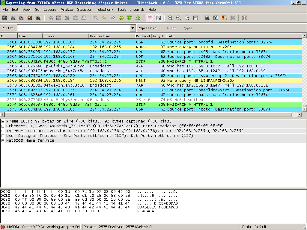Go forward in packet history arrow
Screen dimensions: 307x230
point(113,18)
